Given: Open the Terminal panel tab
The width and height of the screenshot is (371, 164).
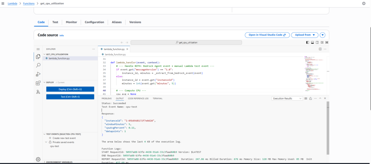Looking at the screenshot, I should click(157, 98).
